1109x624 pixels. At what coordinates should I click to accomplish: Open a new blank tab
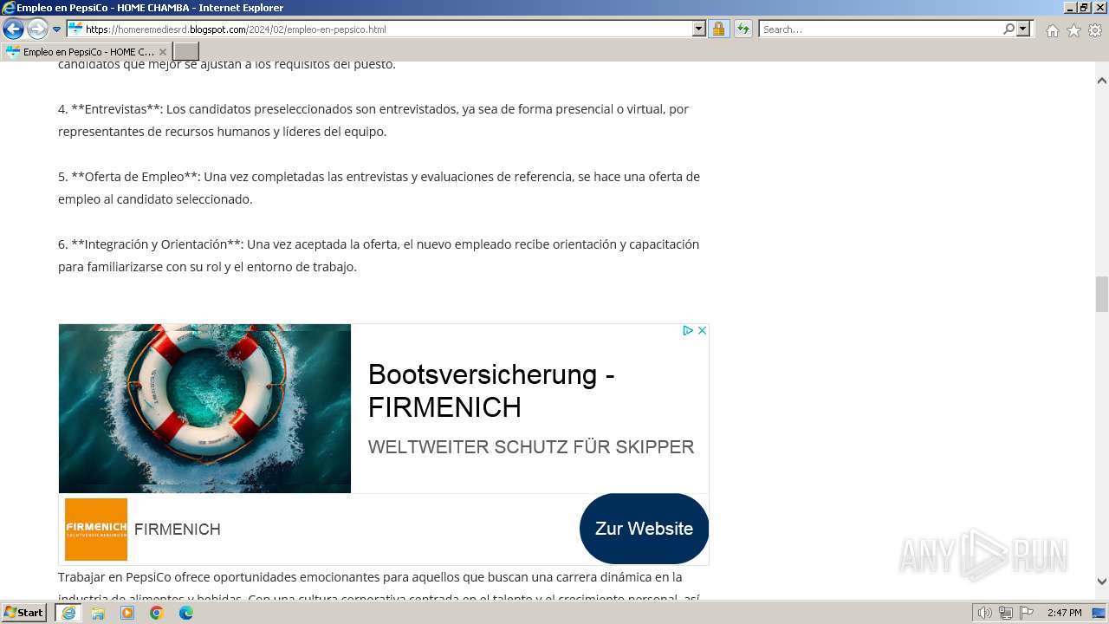click(186, 52)
